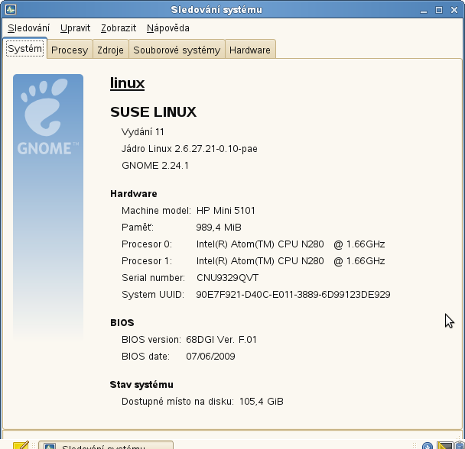Click the Procesor 1 CPU value

(291, 261)
